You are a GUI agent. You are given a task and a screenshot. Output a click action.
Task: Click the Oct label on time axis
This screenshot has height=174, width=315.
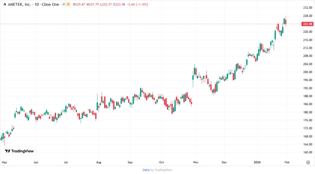161,162
